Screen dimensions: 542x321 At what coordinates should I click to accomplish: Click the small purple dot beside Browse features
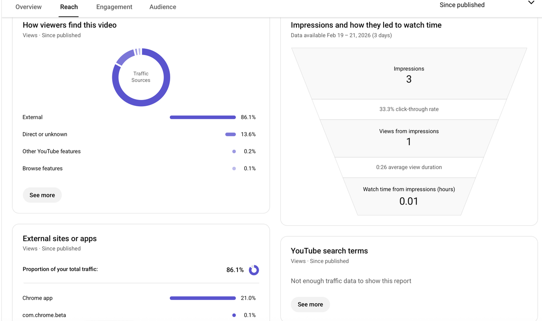pos(234,168)
